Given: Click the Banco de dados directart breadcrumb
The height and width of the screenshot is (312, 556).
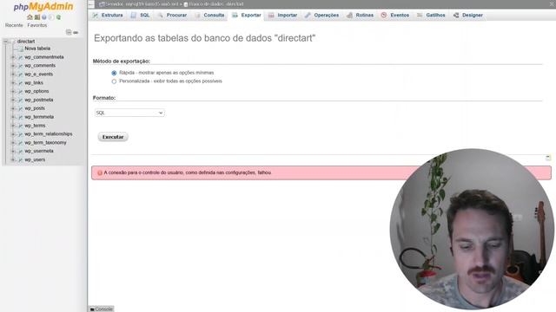Looking at the screenshot, I should pyautogui.click(x=216, y=4).
